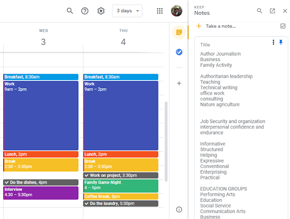The image size is (290, 219).
Task: Click 'Nature agriculture' line in the note
Action: coord(220,105)
